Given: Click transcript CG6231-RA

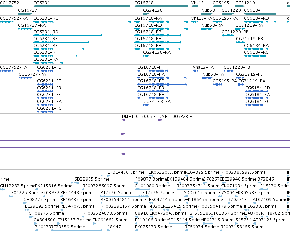Looking at the screenshot, I should (x=46, y=59).
